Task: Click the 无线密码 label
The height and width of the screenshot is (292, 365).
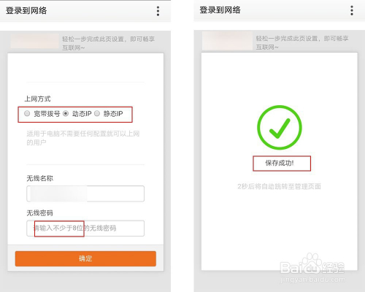Action: coord(39,213)
